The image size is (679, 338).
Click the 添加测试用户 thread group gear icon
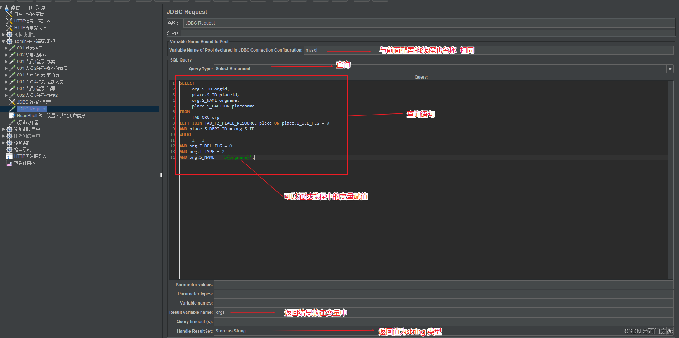tap(10, 129)
